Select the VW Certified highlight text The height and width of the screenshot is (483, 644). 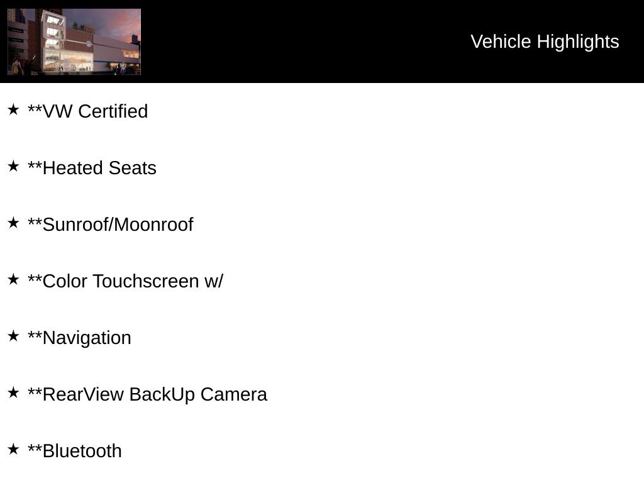click(88, 111)
